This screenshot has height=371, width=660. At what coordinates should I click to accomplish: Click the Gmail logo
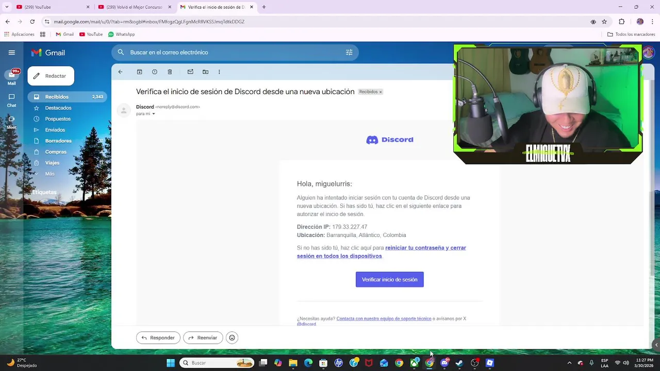(48, 53)
